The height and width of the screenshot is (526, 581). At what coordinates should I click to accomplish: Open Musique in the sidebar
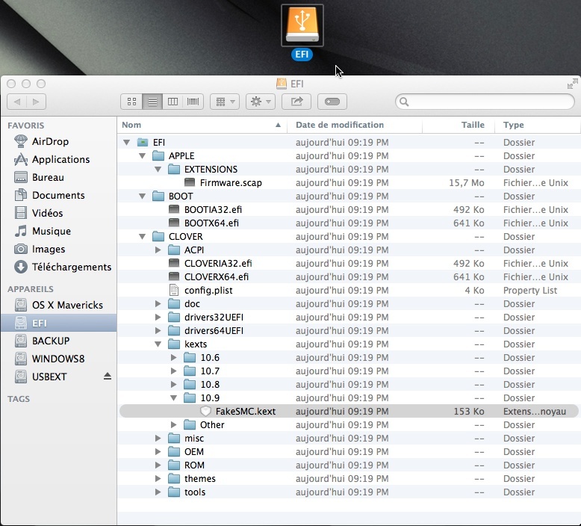43,231
